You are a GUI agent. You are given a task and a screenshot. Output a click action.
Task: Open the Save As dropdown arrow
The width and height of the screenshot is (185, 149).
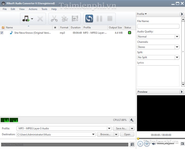click(132, 128)
